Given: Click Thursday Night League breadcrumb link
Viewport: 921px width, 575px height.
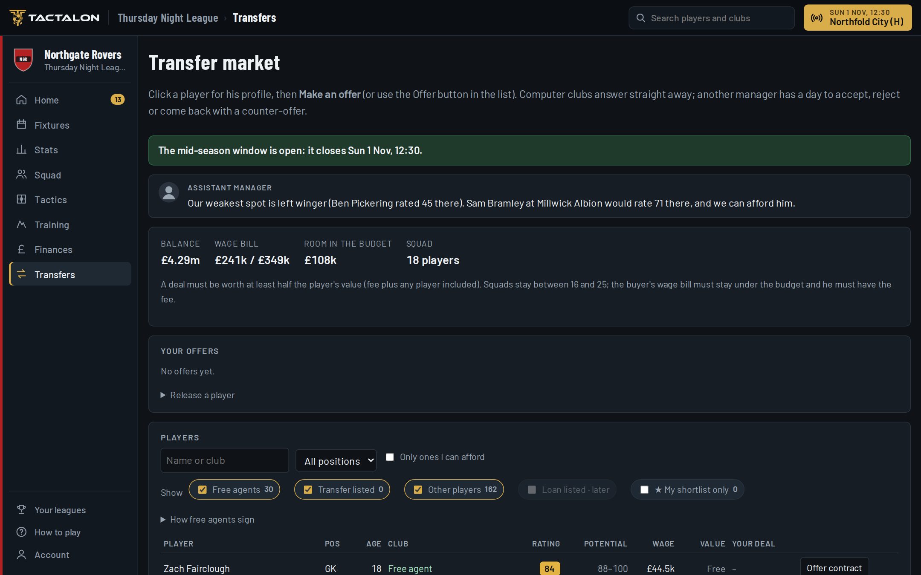Looking at the screenshot, I should 168,18.
